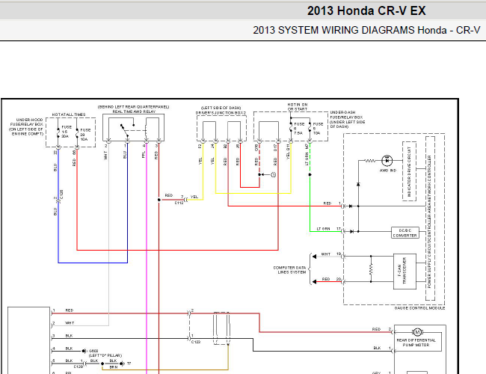Click the 'FUSE 29 10A' label
Image resolution: width=486 pixels, height=374 pixels.
point(85,135)
